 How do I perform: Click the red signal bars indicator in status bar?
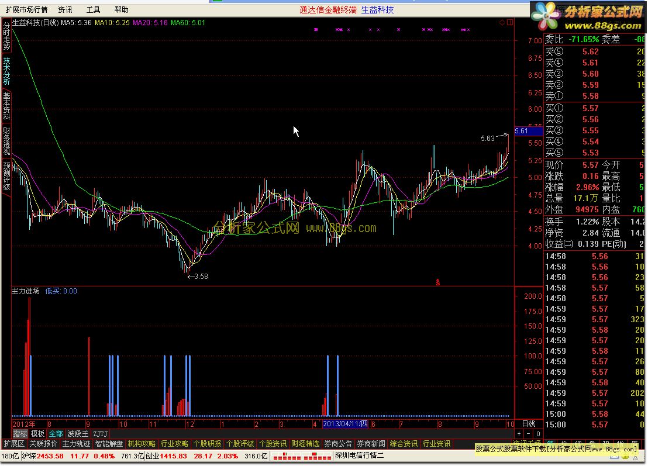pyautogui.click(x=302, y=456)
